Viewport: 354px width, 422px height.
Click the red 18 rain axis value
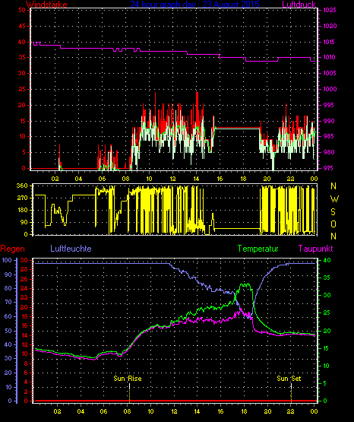tap(24, 316)
